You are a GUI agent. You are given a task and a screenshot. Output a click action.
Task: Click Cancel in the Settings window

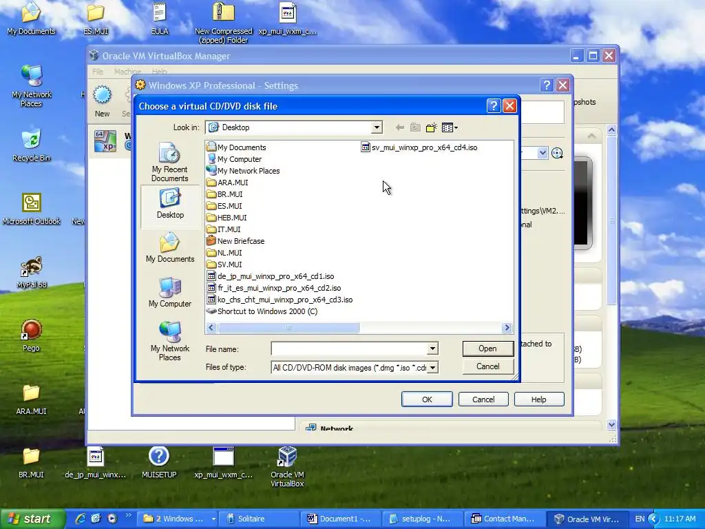[483, 400]
